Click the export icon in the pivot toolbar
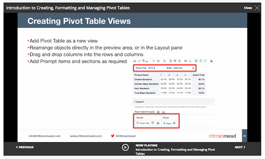Screen dimensions: 265x159 pos(139,61)
